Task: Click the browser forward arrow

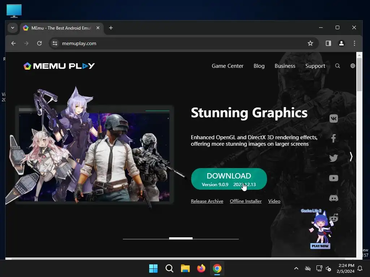Action: point(26,43)
